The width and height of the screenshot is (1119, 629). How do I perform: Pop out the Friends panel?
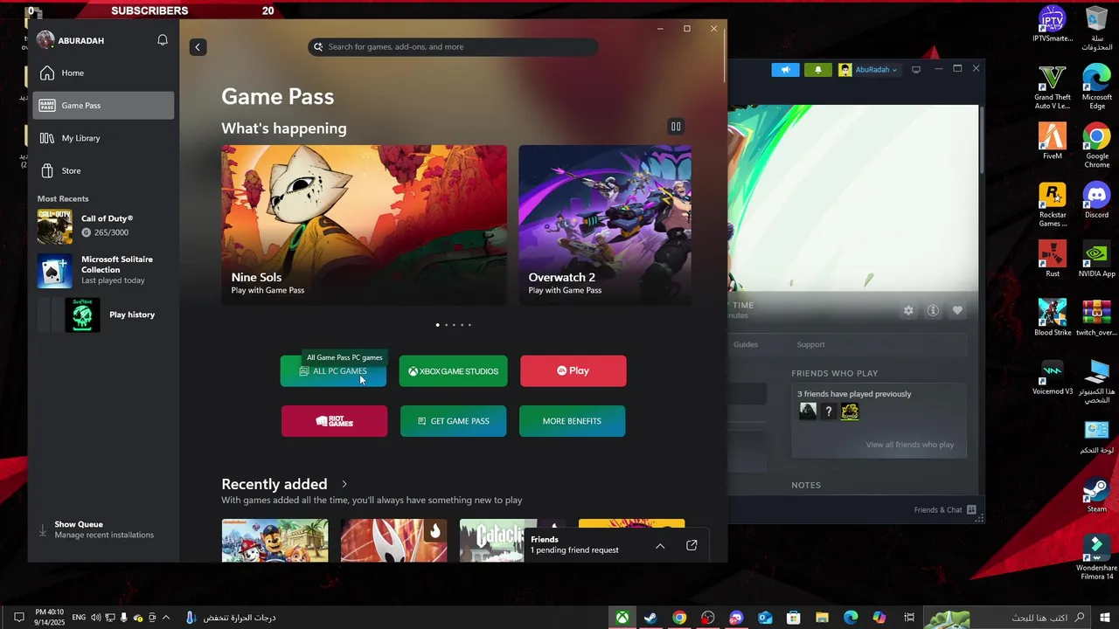pos(692,545)
